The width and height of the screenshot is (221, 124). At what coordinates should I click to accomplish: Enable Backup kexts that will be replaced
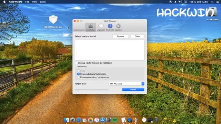pyautogui.click(x=76, y=63)
